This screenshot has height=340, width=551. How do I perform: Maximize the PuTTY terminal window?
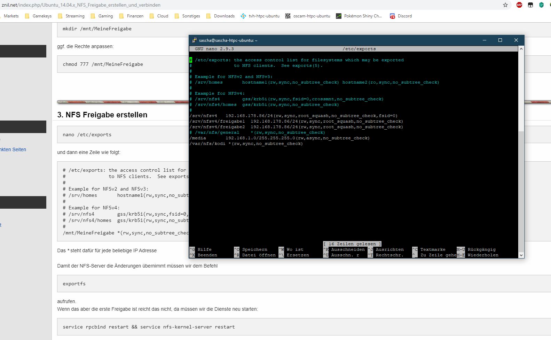tap(500, 40)
